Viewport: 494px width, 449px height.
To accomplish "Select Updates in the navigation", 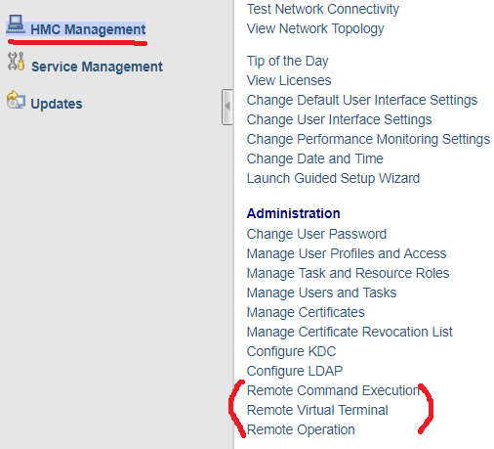I will (x=57, y=104).
